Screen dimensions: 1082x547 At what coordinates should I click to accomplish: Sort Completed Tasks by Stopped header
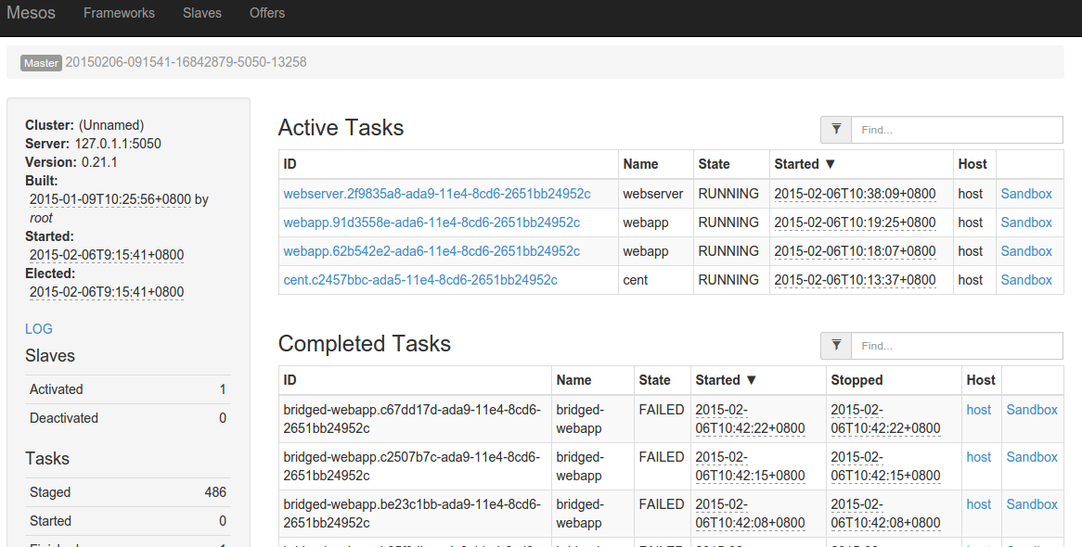(857, 380)
